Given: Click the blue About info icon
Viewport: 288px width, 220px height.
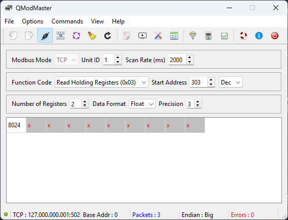Looking at the screenshot, I should 259,36.
